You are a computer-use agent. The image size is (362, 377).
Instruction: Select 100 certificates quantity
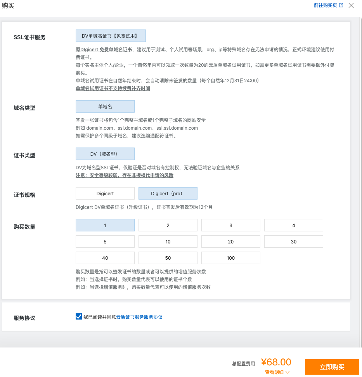[x=231, y=258]
